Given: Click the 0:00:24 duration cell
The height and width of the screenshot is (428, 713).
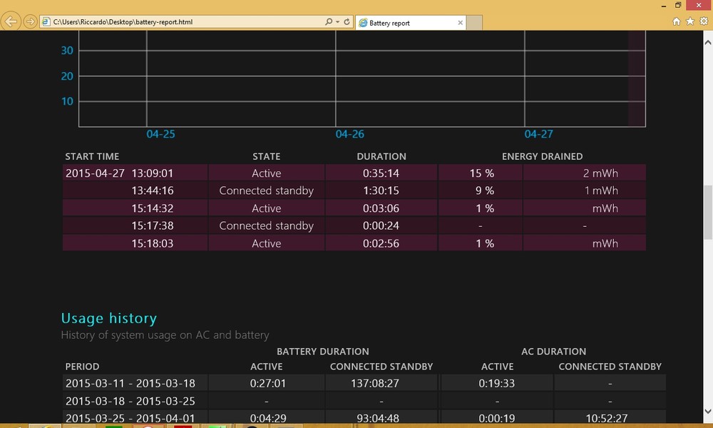Looking at the screenshot, I should click(381, 225).
